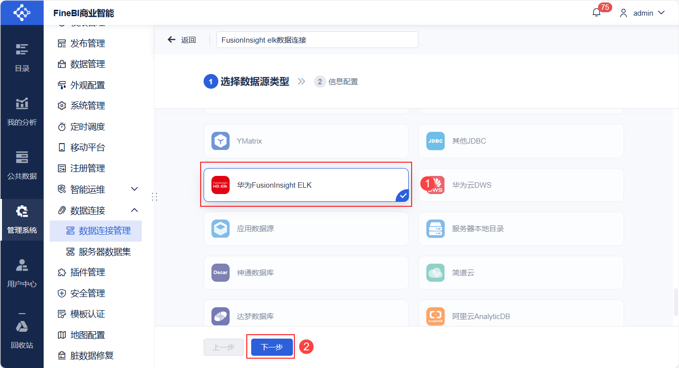Screen dimensions: 679x368
Task: Select the YMatrix data source card
Action: pos(306,141)
